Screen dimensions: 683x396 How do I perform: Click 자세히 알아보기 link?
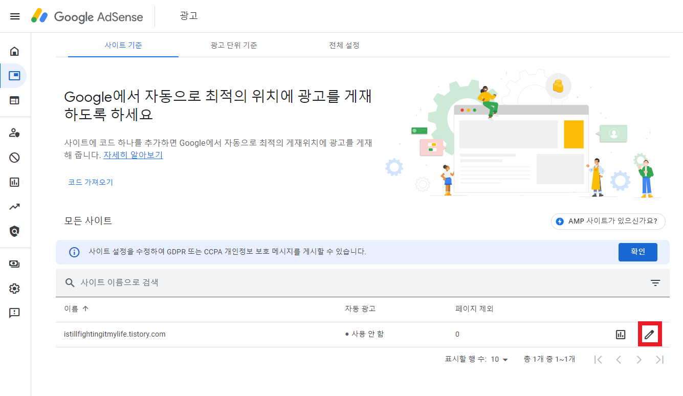133,155
